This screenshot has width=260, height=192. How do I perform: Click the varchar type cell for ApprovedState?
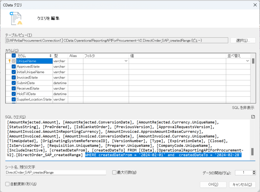click(x=60, y=66)
